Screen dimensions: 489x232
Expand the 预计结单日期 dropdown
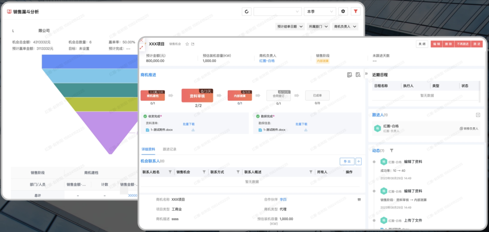tap(290, 27)
